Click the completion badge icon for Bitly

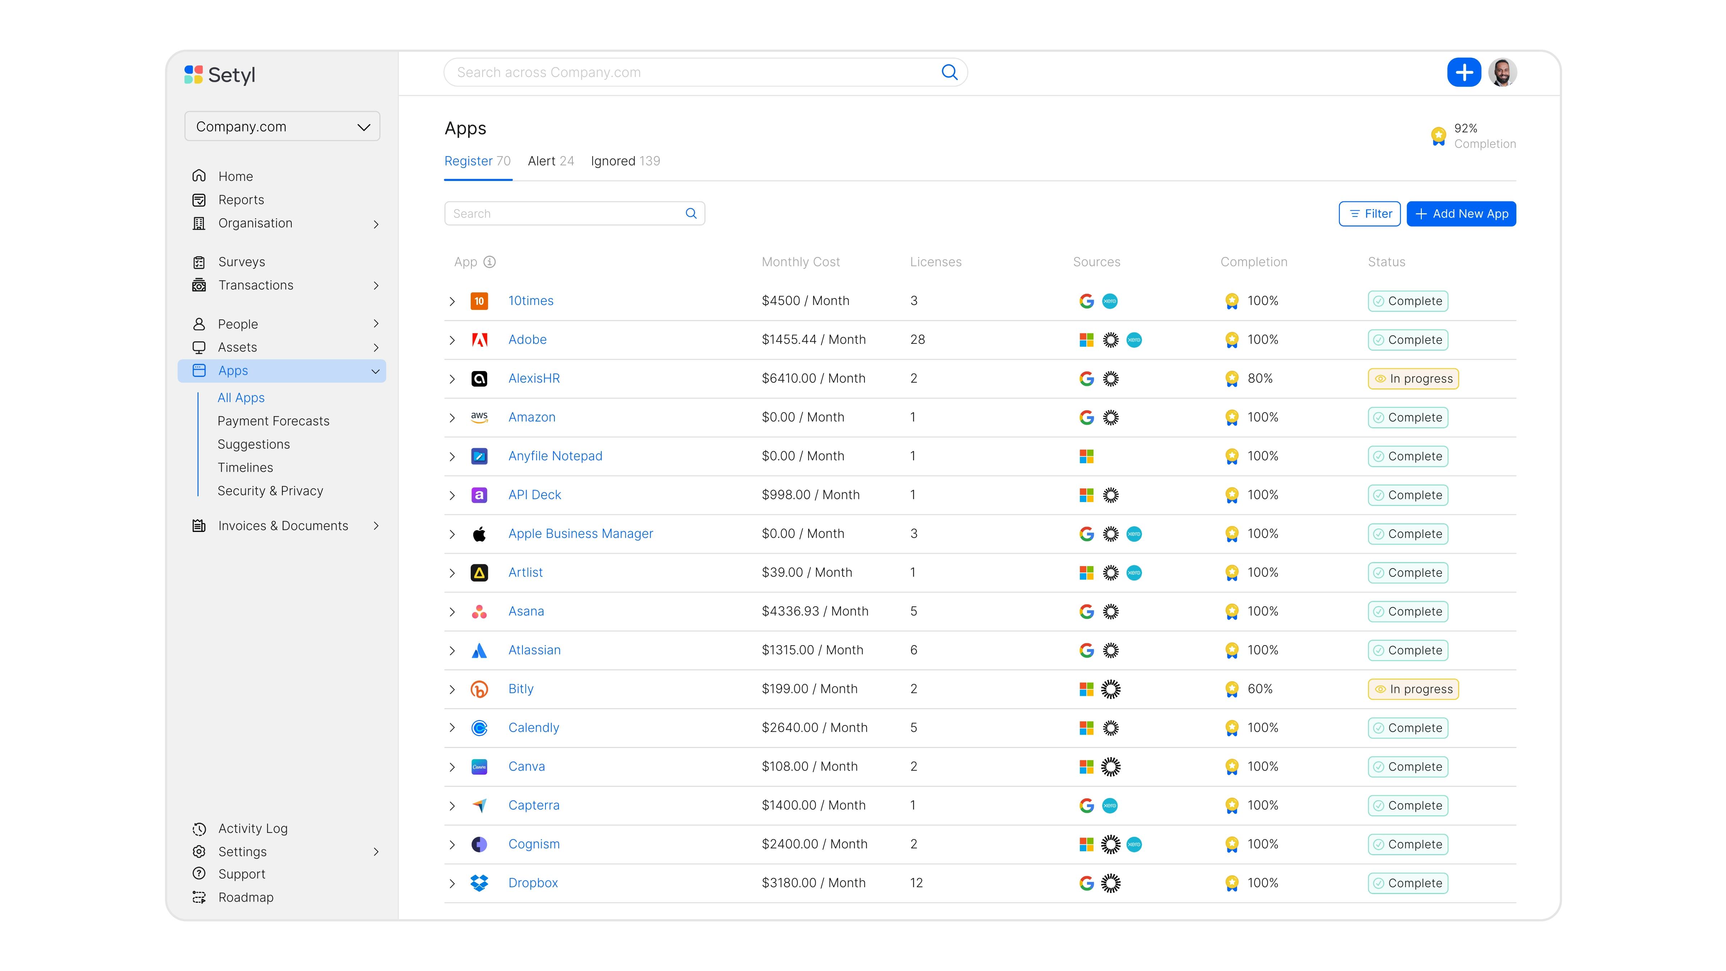pos(1232,689)
